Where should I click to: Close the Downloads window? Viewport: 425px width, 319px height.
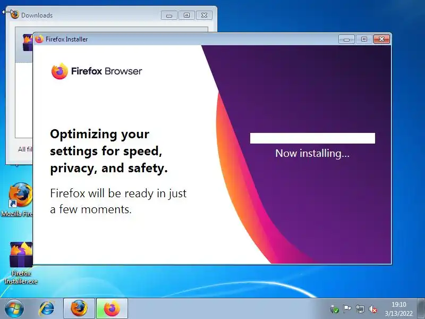click(x=205, y=15)
